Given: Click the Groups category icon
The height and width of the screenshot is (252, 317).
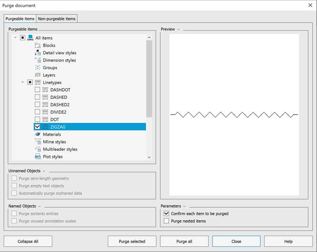Looking at the screenshot, I should (38, 67).
